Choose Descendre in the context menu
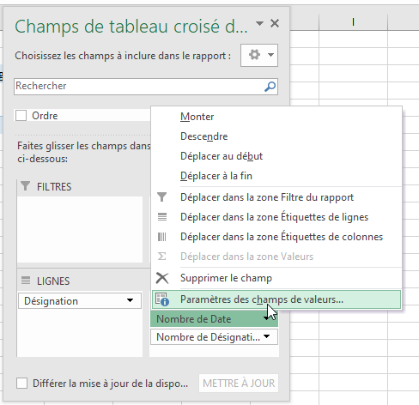This screenshot has height=405, width=419. [x=276, y=136]
